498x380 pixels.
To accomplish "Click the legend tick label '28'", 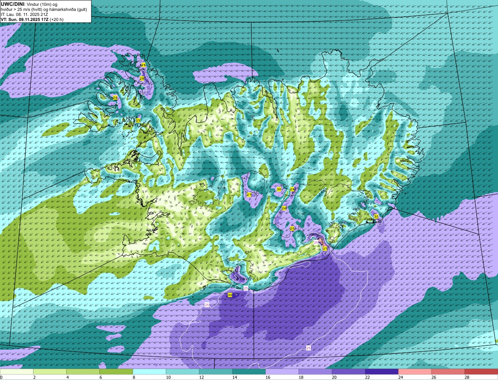I will click(466, 377).
